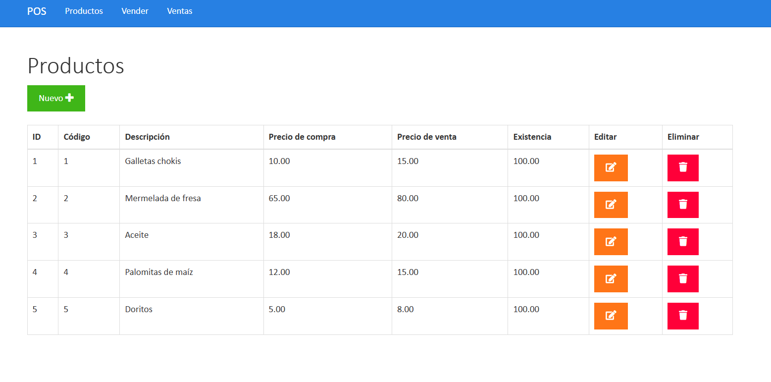Image resolution: width=771 pixels, height=382 pixels.
Task: Select the Doritos description cell
Action: pos(191,316)
